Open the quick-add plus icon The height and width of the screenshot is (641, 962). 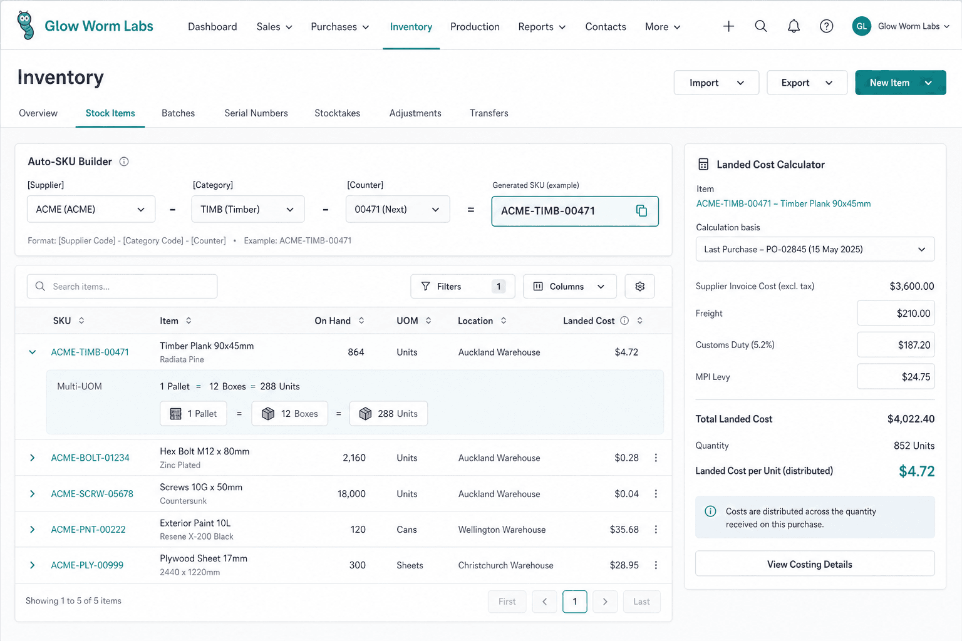point(728,26)
